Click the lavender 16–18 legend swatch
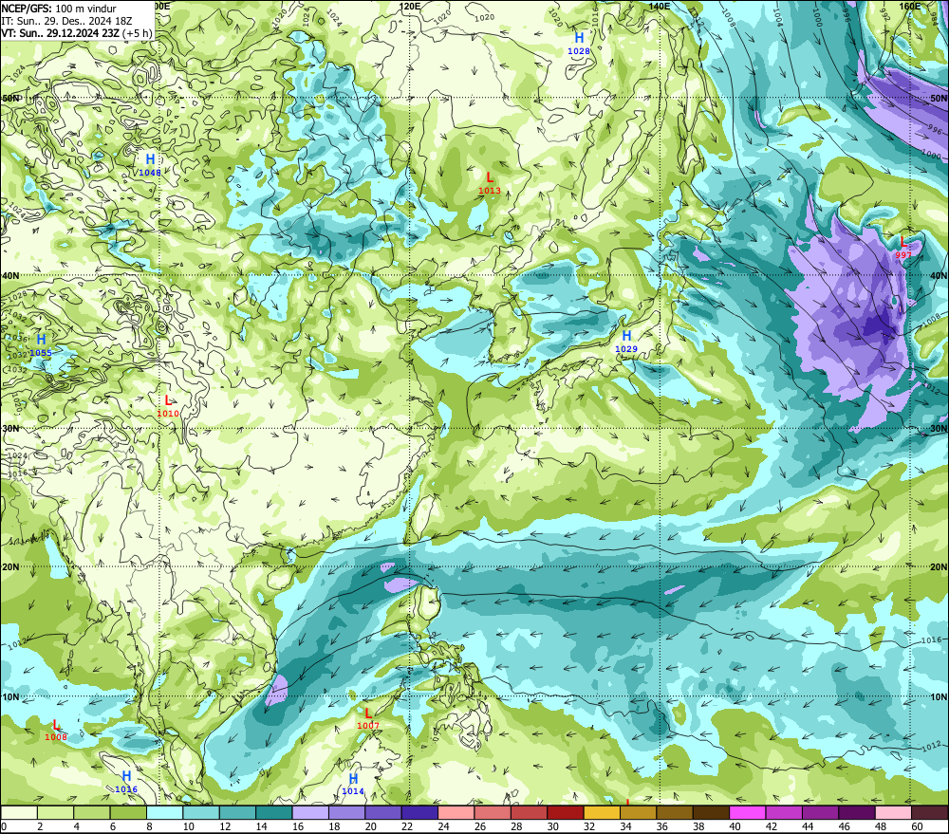The height and width of the screenshot is (834, 949). (x=310, y=812)
